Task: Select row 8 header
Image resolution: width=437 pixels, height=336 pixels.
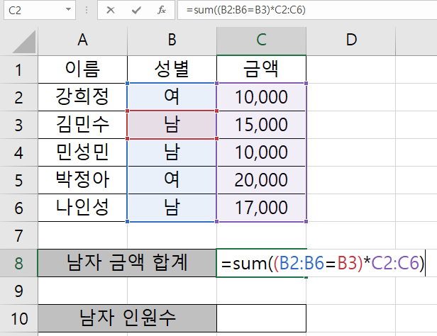Action: 18,263
